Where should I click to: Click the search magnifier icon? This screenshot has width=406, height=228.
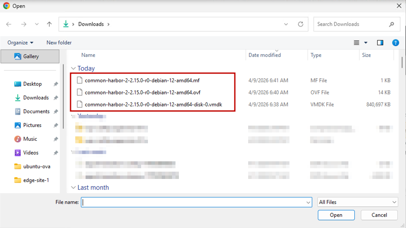pyautogui.click(x=391, y=24)
